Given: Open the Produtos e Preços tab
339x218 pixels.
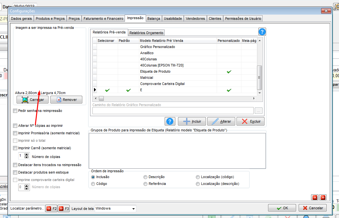Looking at the screenshot, I should [50, 18].
